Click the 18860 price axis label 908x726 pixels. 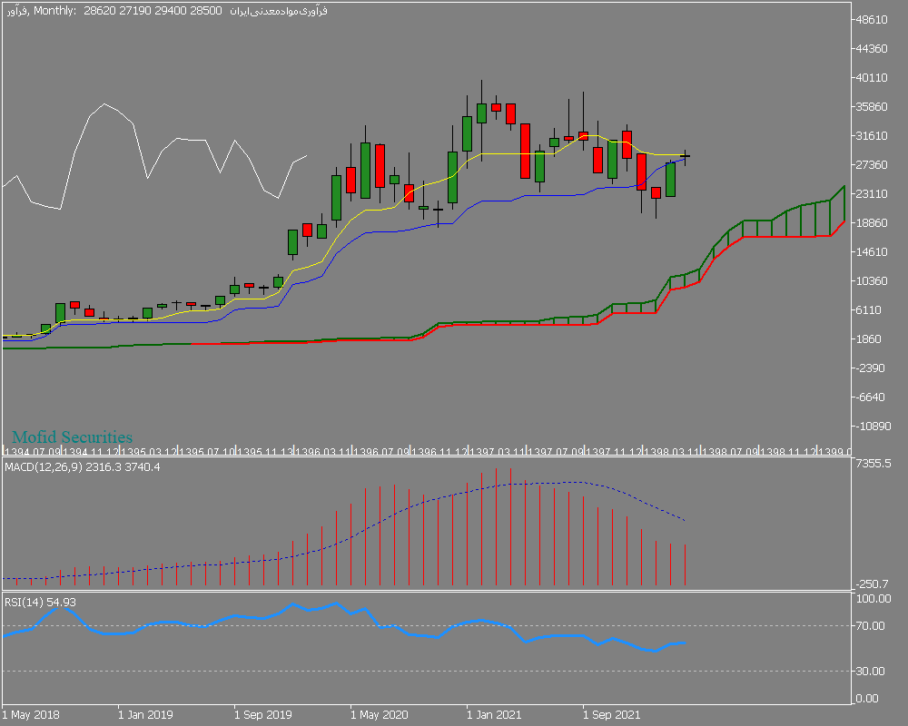pyautogui.click(x=872, y=223)
